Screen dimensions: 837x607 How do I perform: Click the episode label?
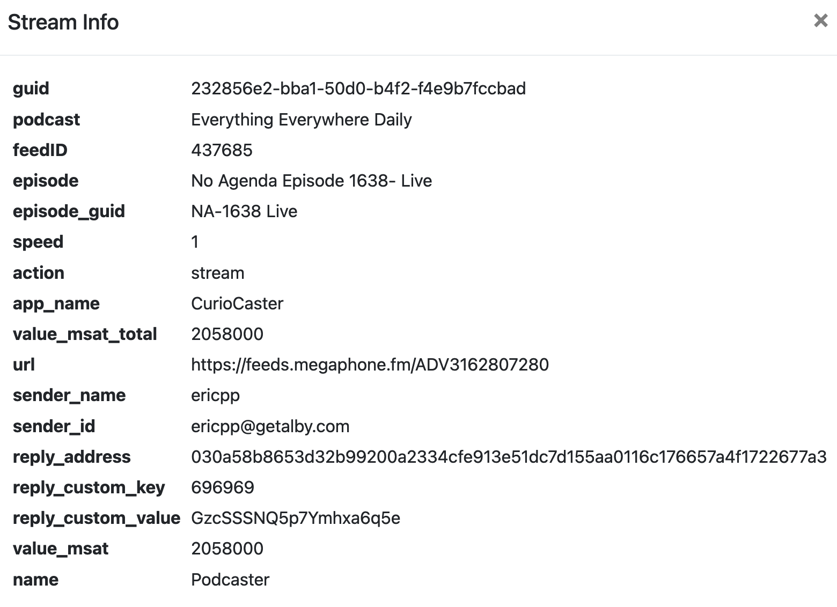point(46,181)
